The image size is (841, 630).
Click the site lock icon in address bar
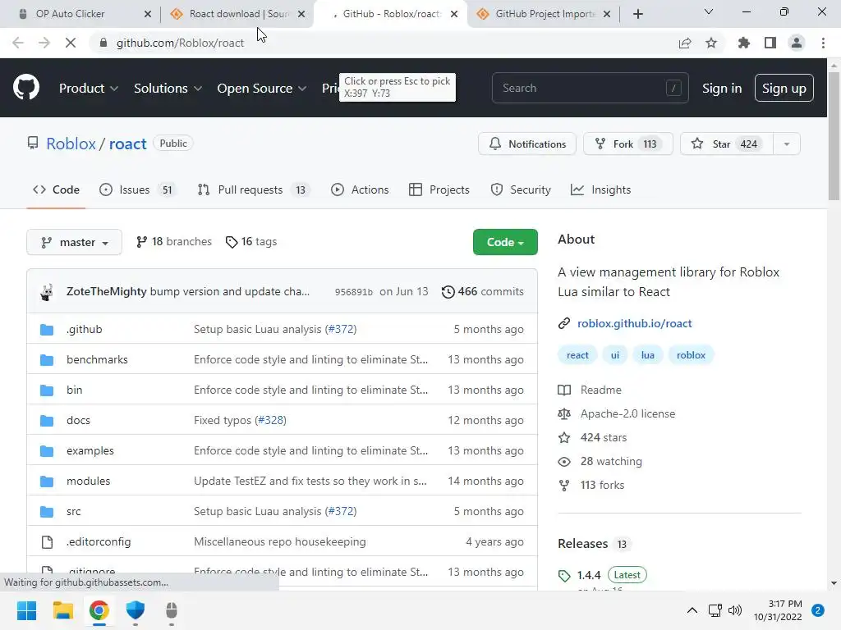click(103, 43)
